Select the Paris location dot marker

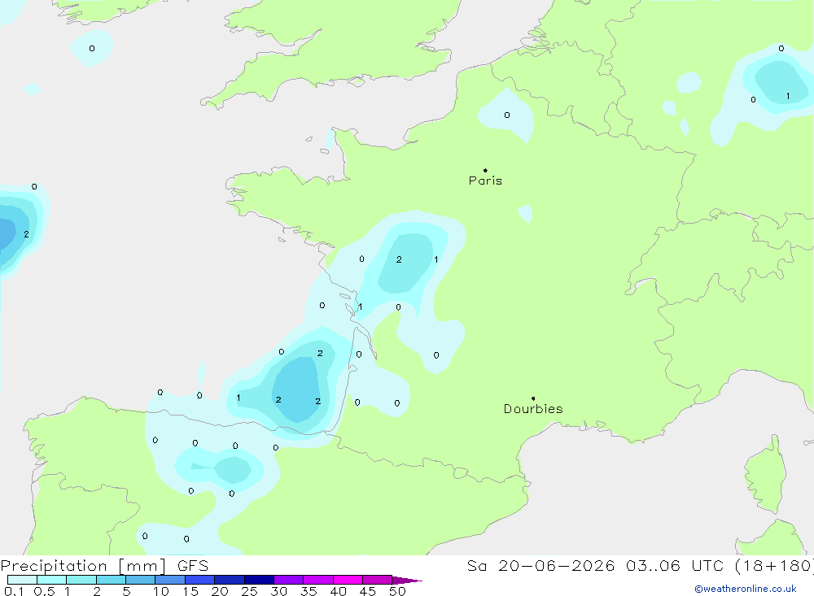tap(485, 170)
